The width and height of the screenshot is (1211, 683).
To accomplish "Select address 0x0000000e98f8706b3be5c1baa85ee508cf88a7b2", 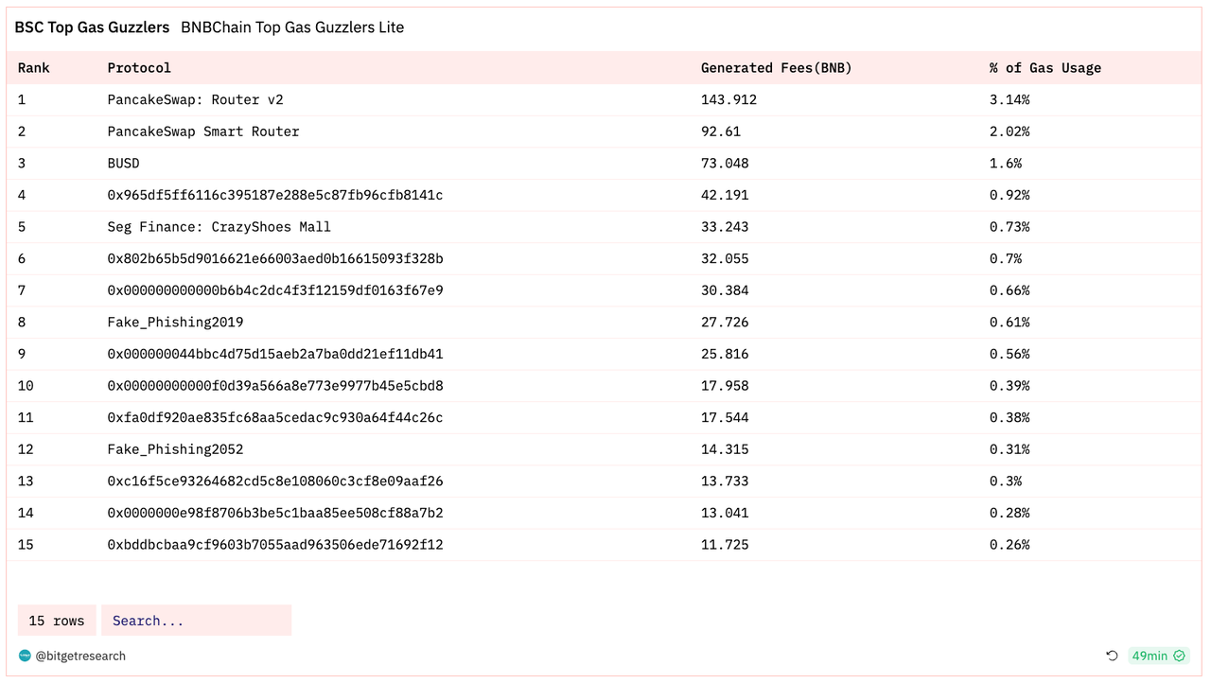I will point(275,513).
